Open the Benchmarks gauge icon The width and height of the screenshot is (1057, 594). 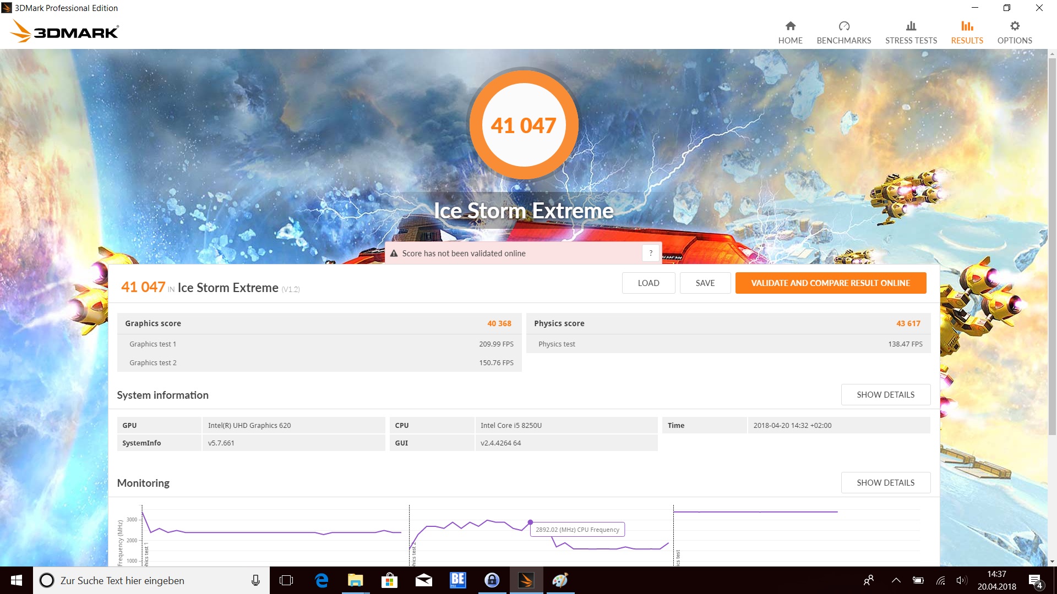point(843,26)
